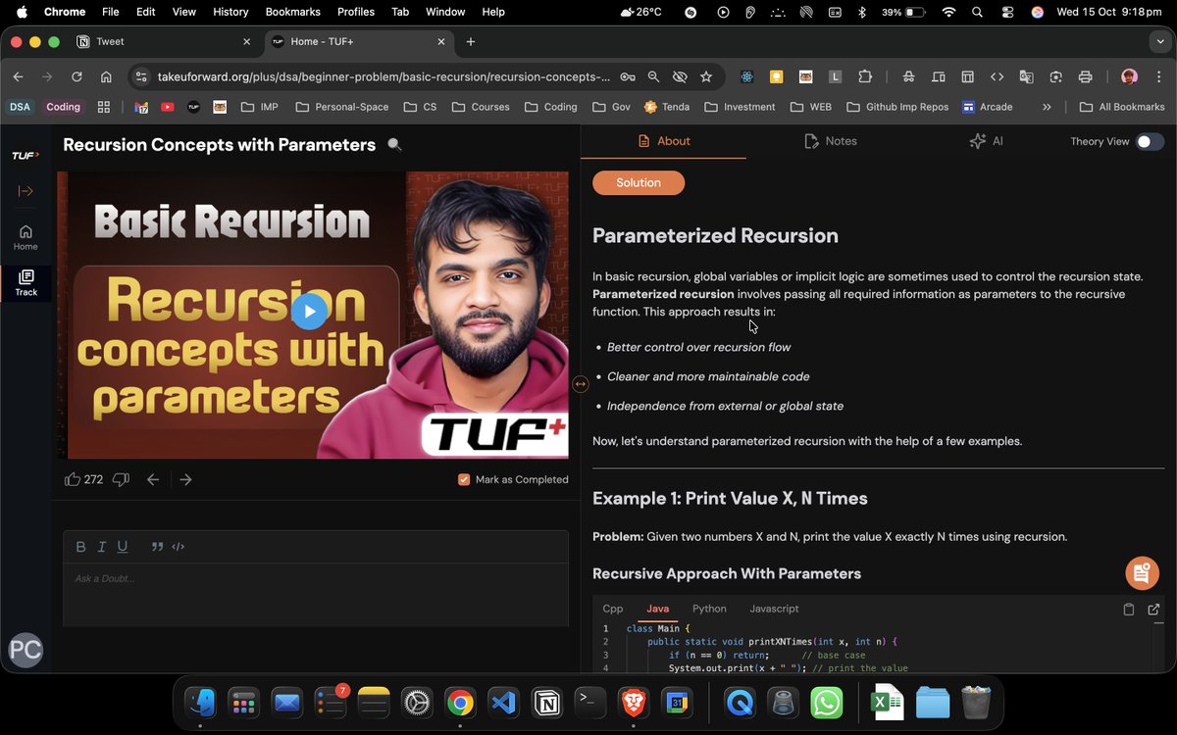Image resolution: width=1177 pixels, height=735 pixels.
Task: Open the Personal-Space bookmarks folder
Action: pos(341,107)
